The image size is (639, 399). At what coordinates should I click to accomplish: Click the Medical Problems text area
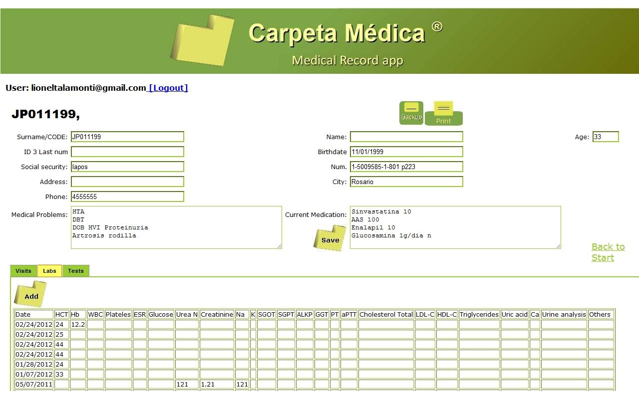[177, 227]
